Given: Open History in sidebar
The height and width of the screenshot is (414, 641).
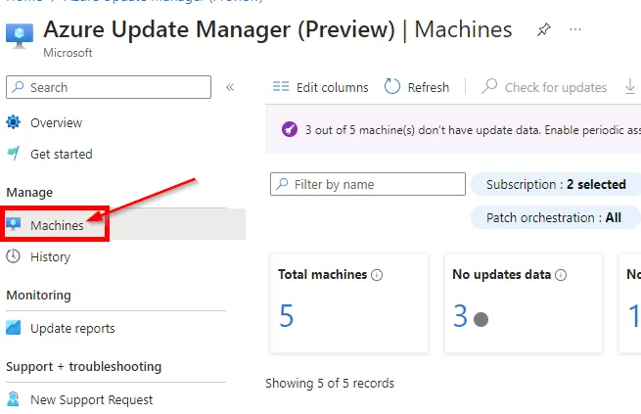Looking at the screenshot, I should pos(50,256).
